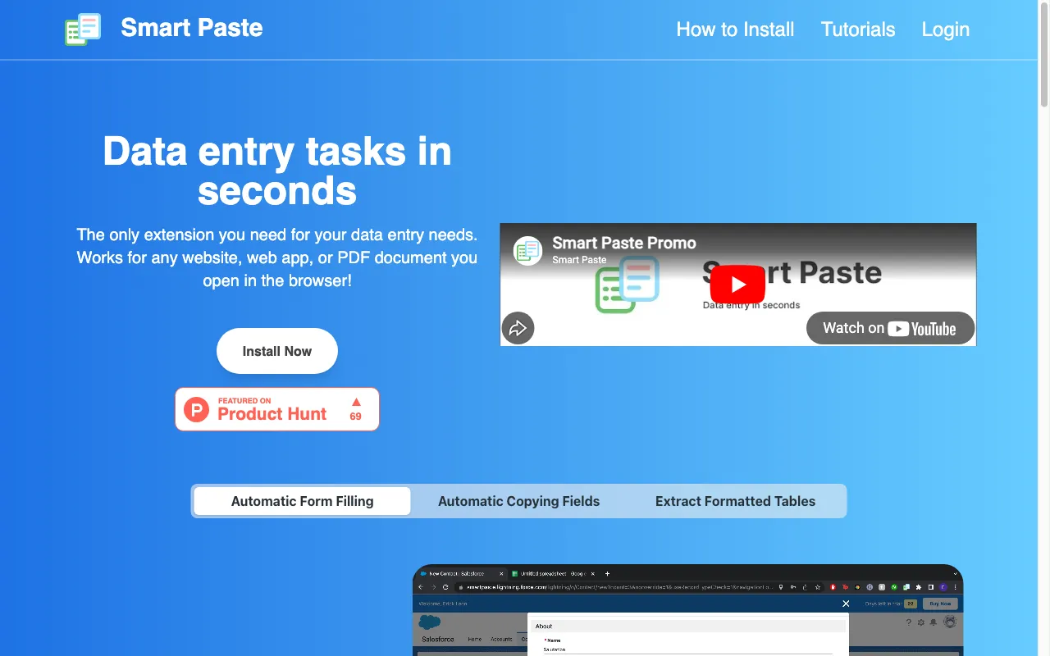This screenshot has height=656, width=1050.
Task: Click the Salesforce demo screenshot preview
Action: click(687, 610)
